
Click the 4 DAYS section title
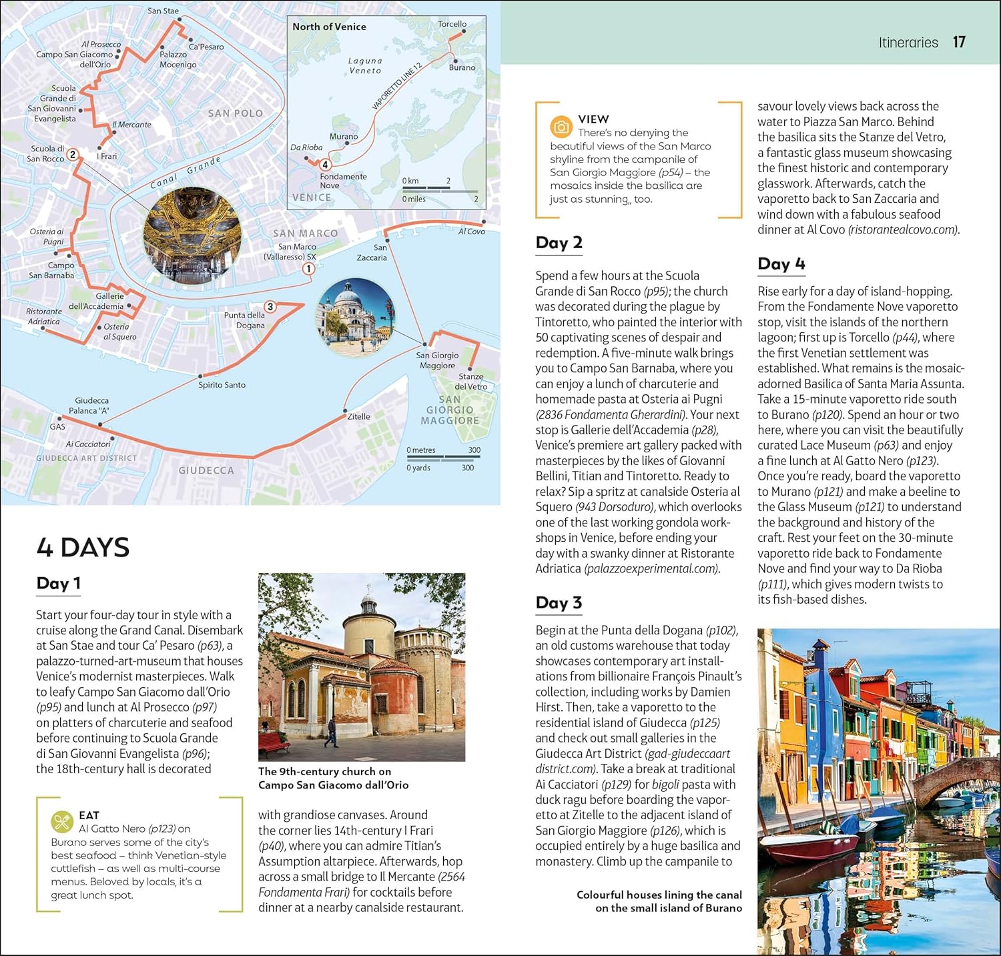coord(83,547)
